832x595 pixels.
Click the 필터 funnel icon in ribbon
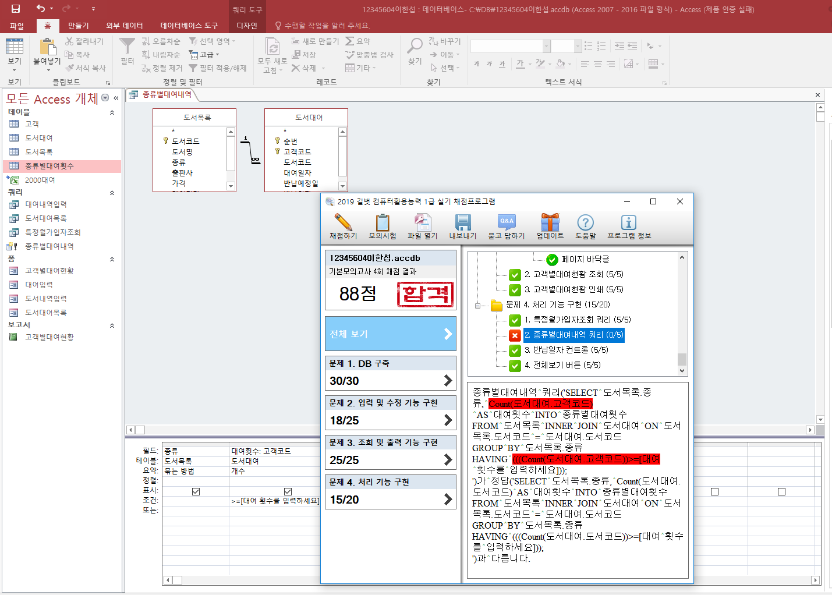coord(127,47)
